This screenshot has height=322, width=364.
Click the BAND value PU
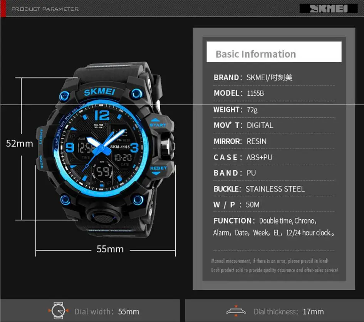pyautogui.click(x=251, y=173)
